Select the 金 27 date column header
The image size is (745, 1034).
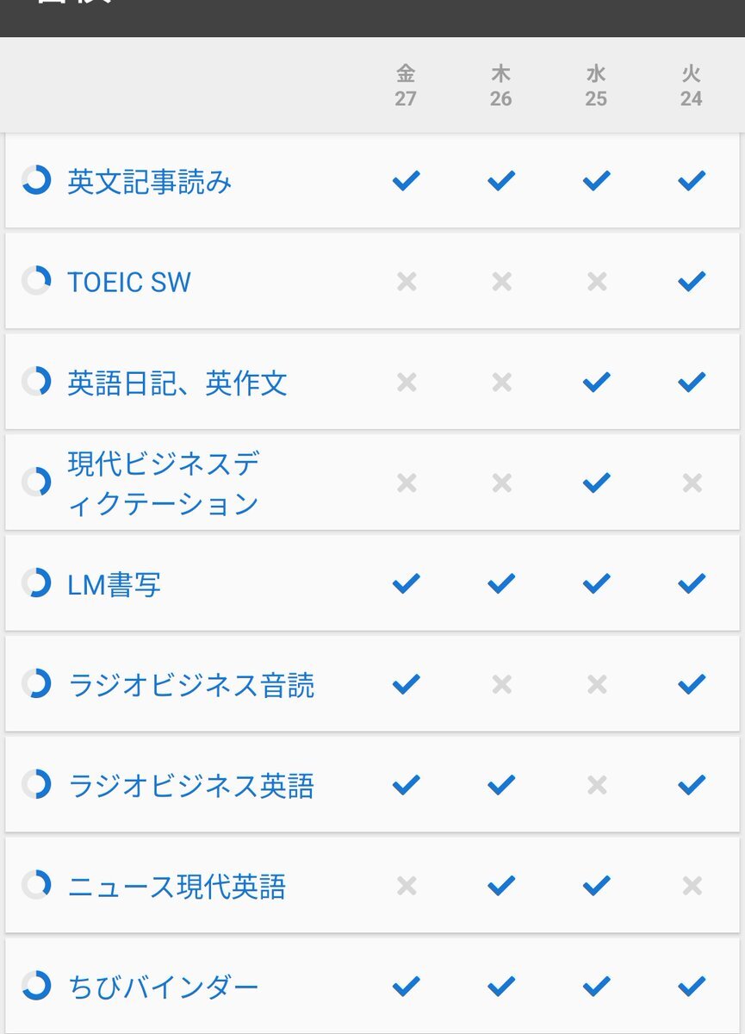(x=406, y=85)
